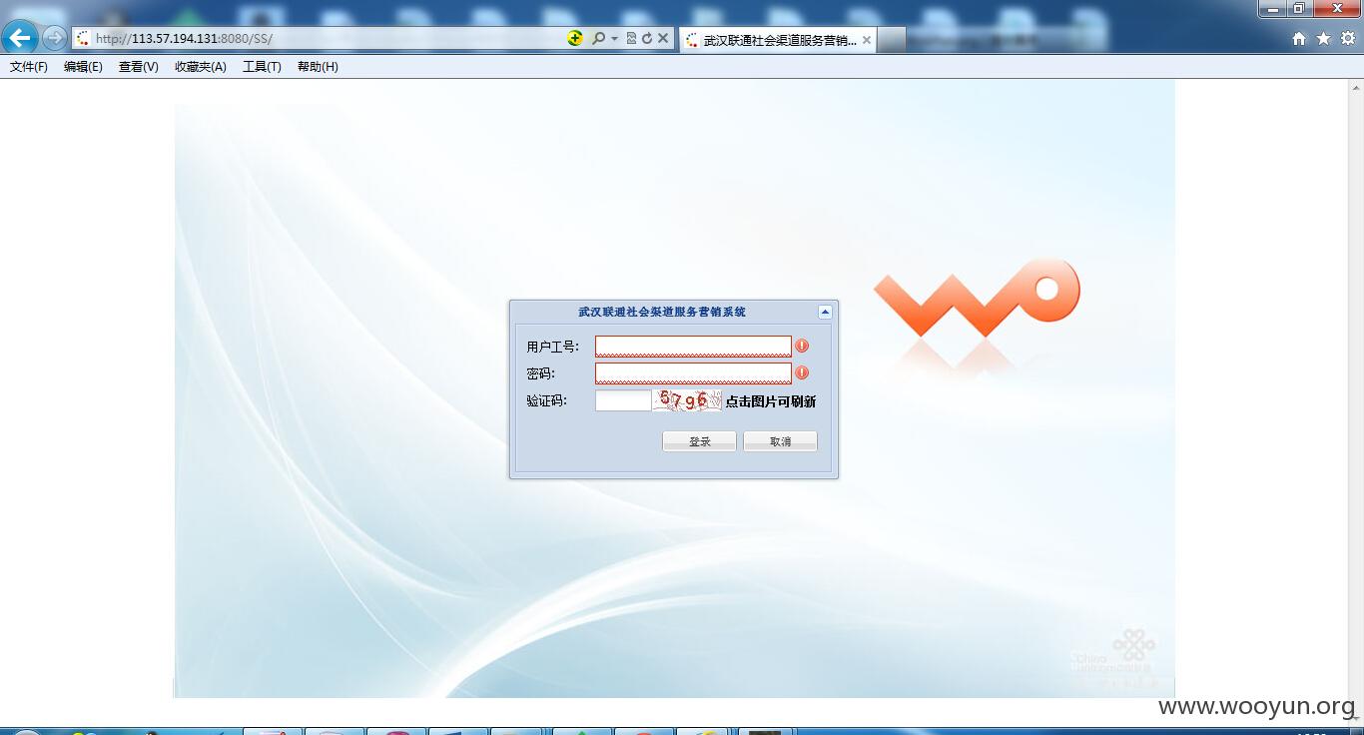The height and width of the screenshot is (735, 1364).
Task: Stop loading with the address bar X
Action: (x=663, y=38)
